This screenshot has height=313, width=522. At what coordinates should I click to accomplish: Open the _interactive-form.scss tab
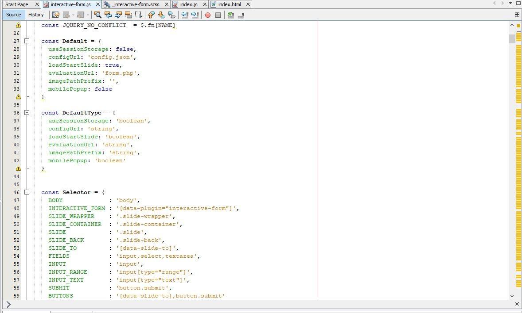coord(135,4)
